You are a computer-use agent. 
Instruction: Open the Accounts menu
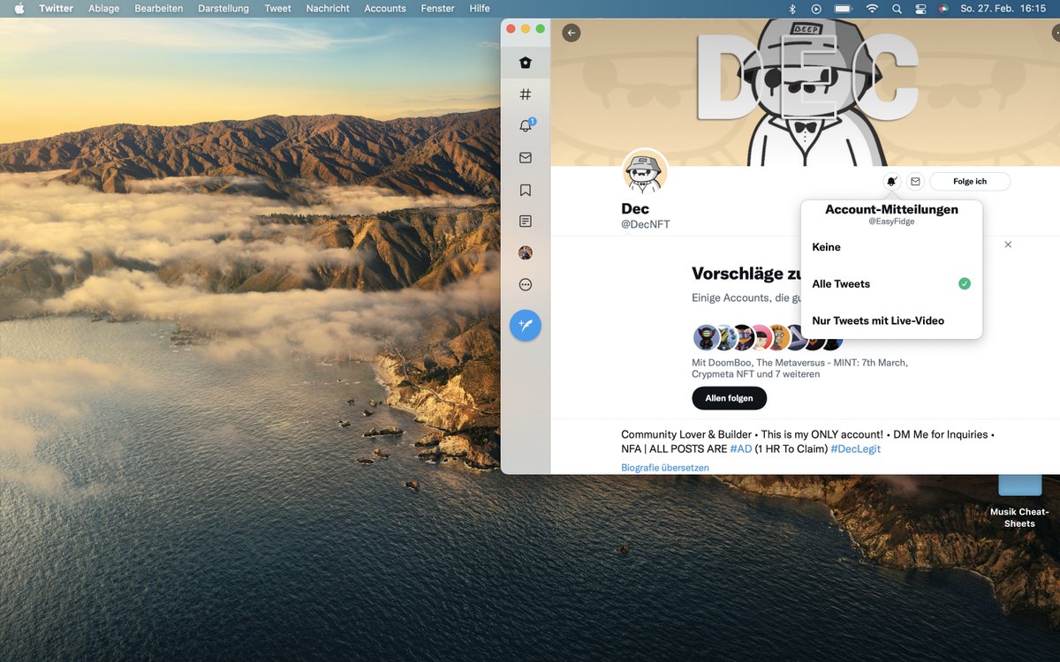point(385,9)
